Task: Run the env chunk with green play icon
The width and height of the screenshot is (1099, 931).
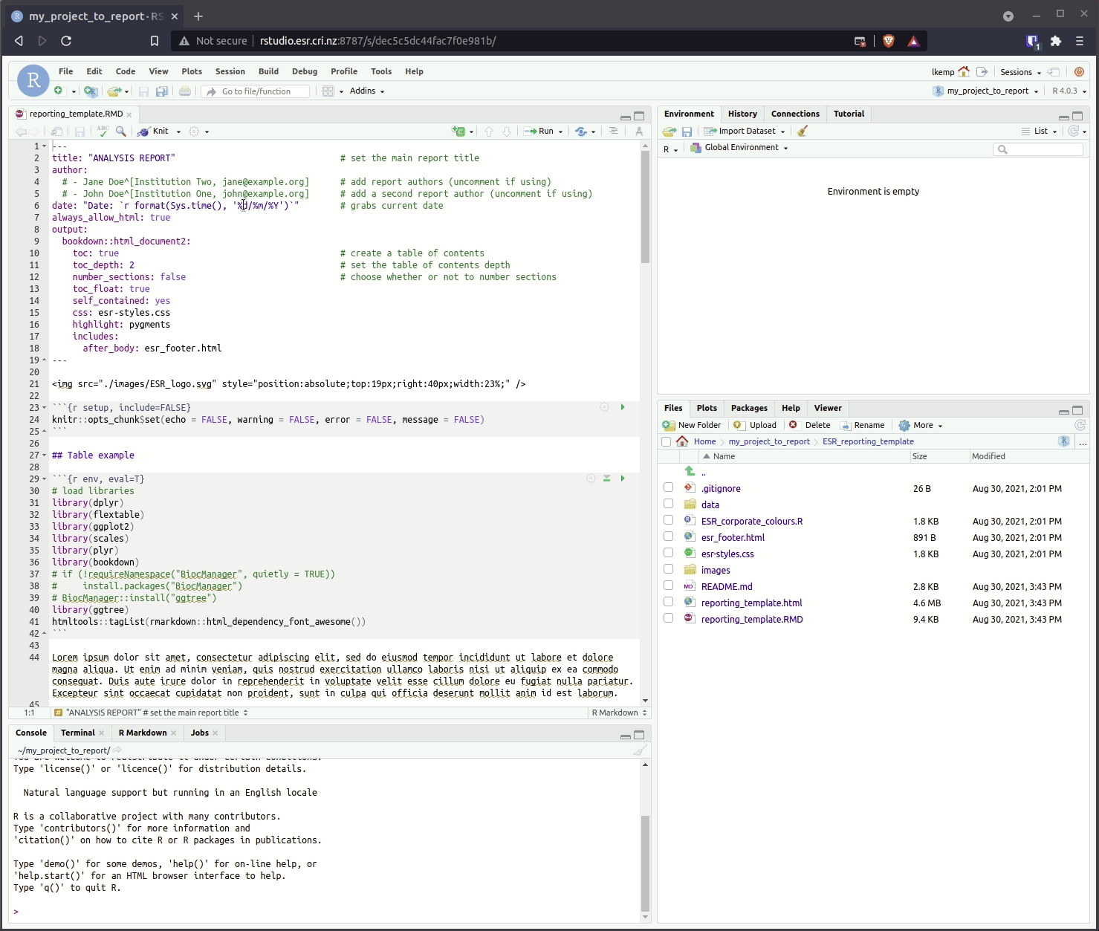Action: coord(623,479)
